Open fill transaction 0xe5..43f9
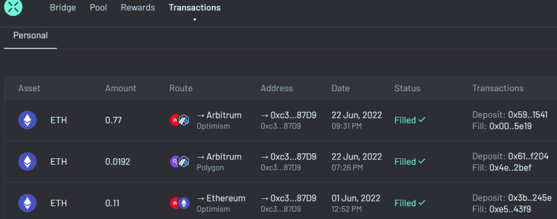557x219 pixels. click(x=511, y=209)
